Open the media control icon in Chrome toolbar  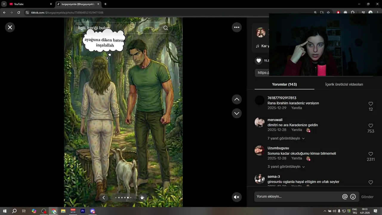[363, 13]
